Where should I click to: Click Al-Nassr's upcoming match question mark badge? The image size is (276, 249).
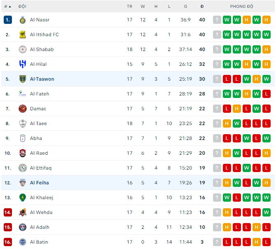[217, 20]
